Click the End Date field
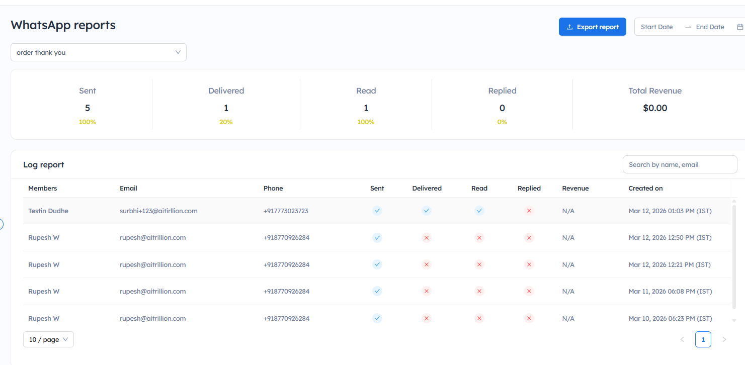The width and height of the screenshot is (745, 365). (710, 27)
